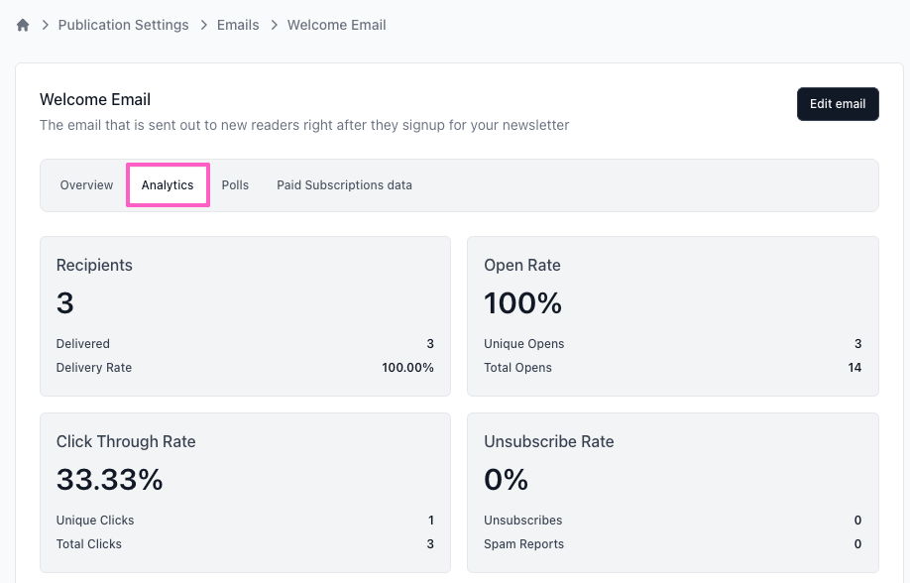910x583 pixels.
Task: Click the Unsubscribe Rate card heading
Action: pos(548,441)
